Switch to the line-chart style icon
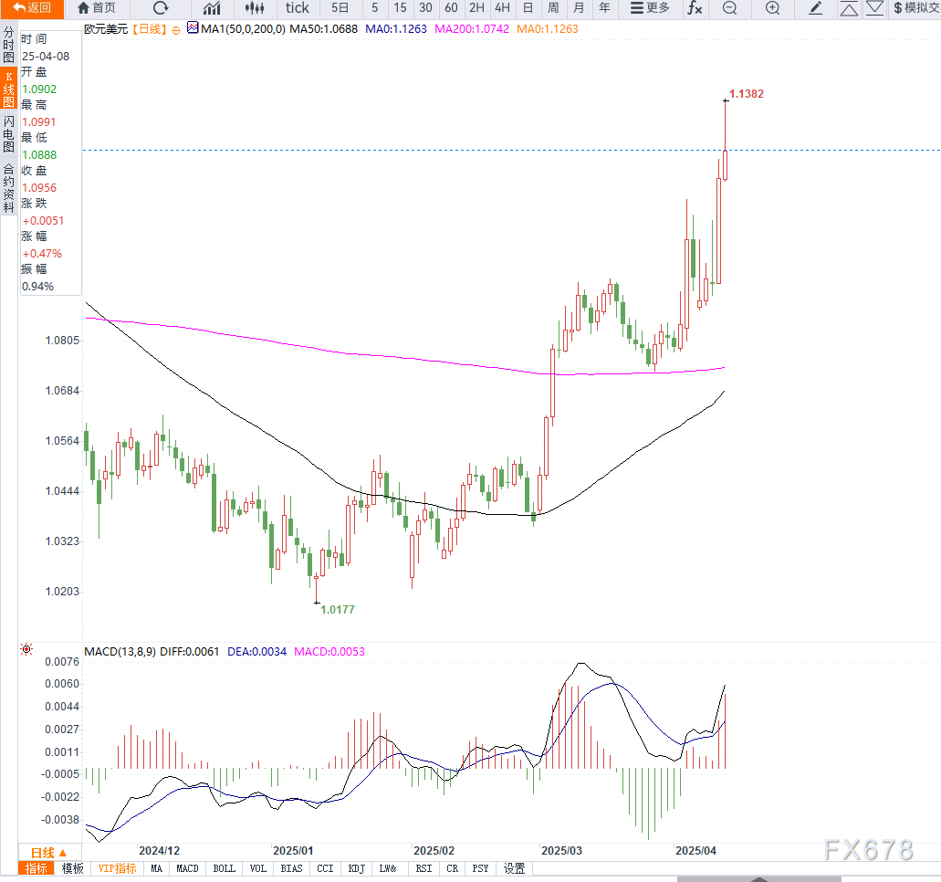941x882 pixels. coord(212,8)
